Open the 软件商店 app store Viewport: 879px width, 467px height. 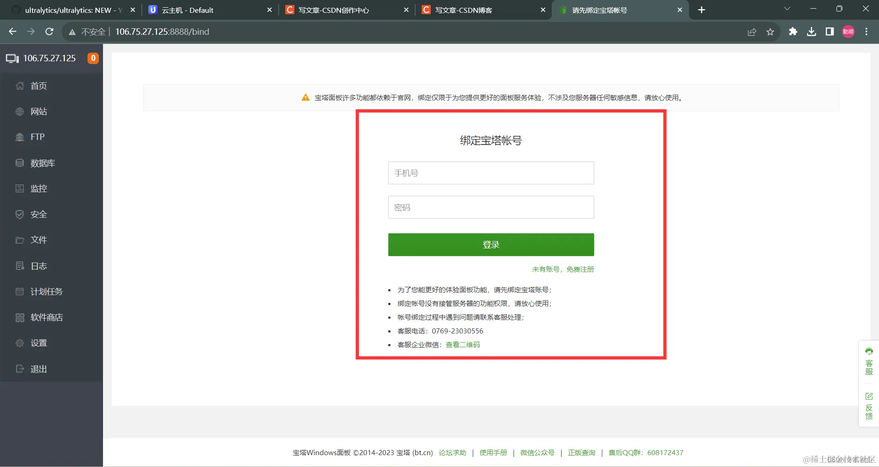tap(46, 317)
